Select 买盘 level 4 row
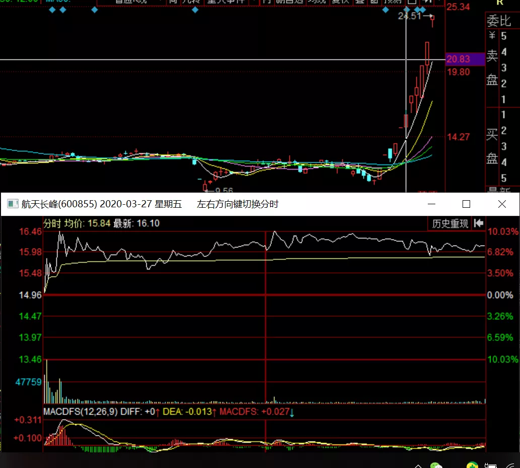The width and height of the screenshot is (520, 468). pyautogui.click(x=503, y=162)
